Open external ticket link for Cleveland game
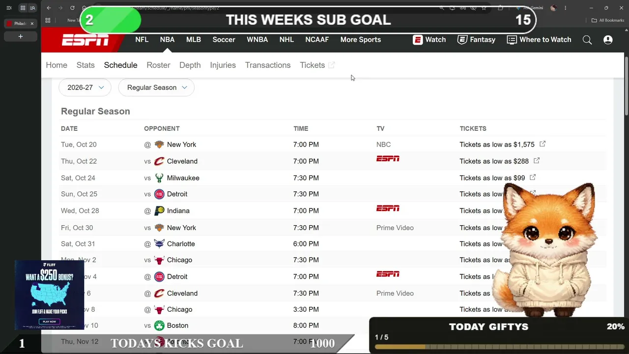This screenshot has height=354, width=629. tap(537, 161)
